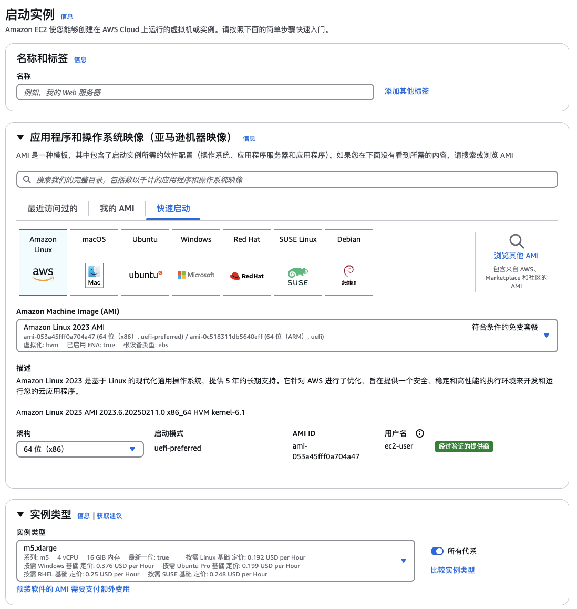Click the 比较实例类型 link

click(x=453, y=570)
